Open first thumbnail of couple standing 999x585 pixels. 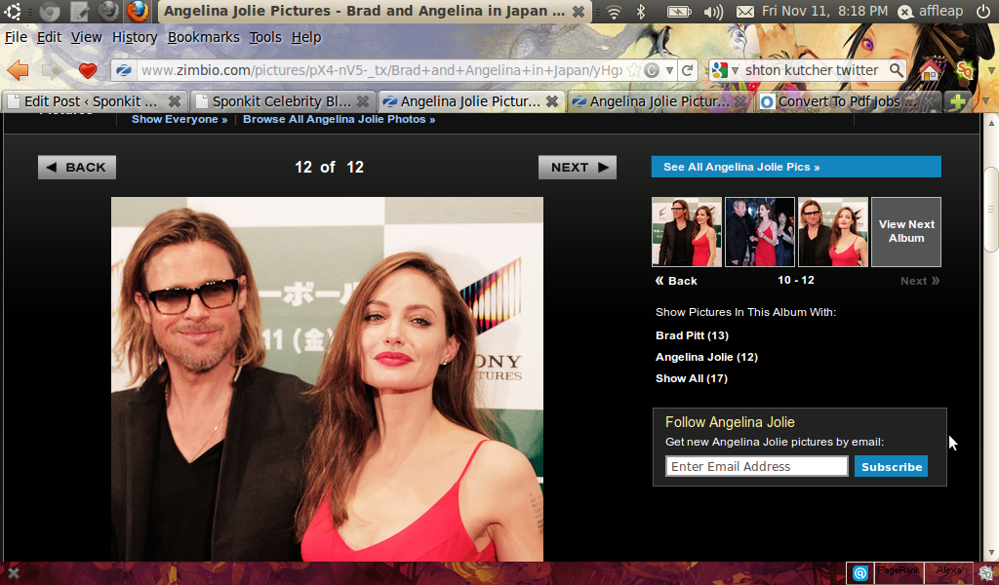pos(686,231)
